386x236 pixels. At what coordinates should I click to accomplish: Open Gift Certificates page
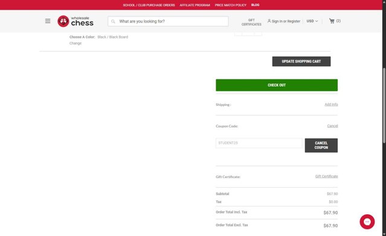(x=251, y=22)
